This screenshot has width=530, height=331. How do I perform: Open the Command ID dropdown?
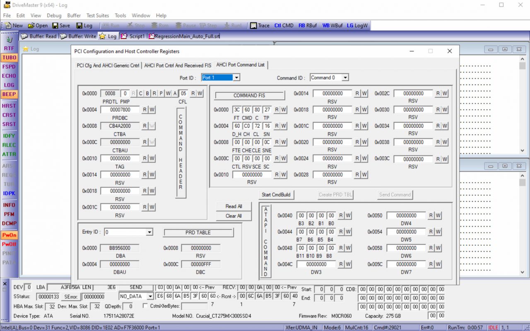(x=345, y=77)
